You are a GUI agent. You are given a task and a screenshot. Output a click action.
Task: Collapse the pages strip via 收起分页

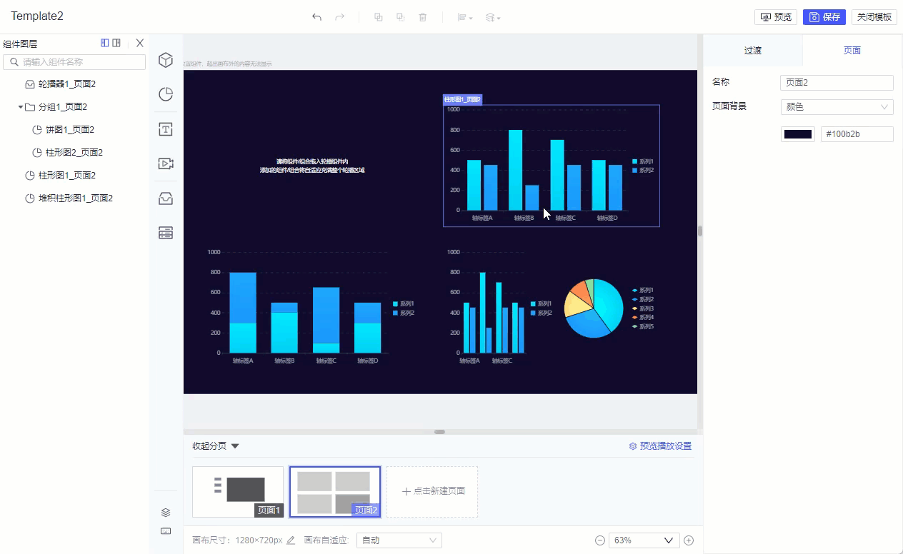click(x=216, y=446)
